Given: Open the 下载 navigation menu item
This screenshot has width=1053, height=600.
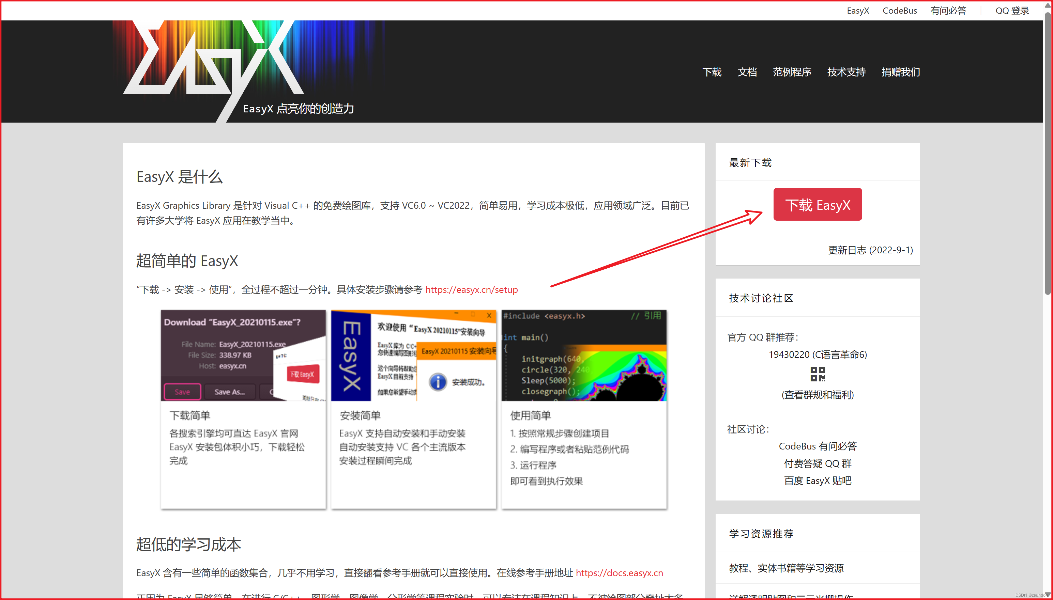Looking at the screenshot, I should point(712,72).
